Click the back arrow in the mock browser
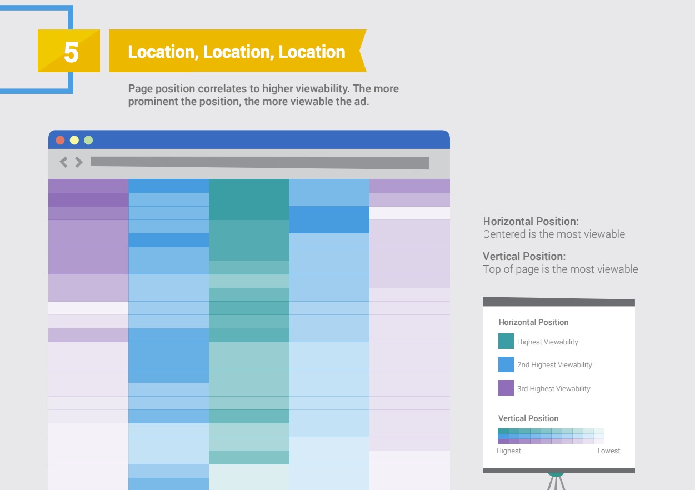695x490 pixels. [x=63, y=162]
